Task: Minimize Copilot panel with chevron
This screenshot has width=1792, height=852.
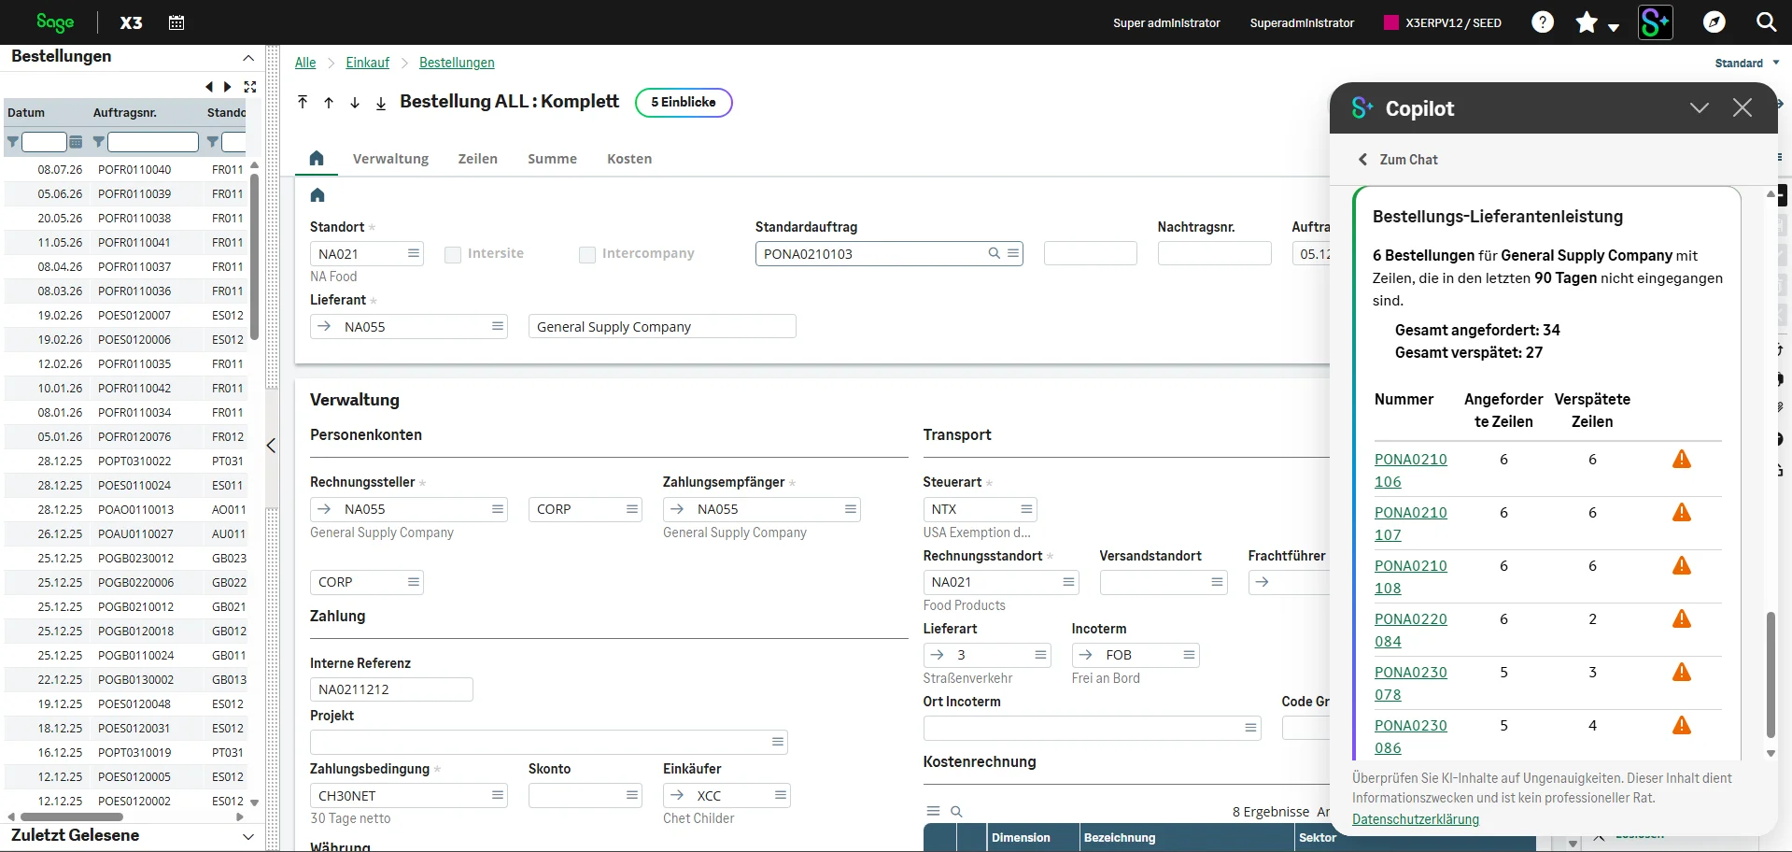Action: pyautogui.click(x=1699, y=108)
